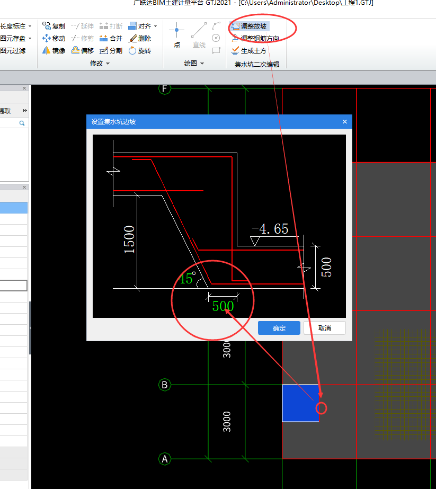Cancel the dialog with 取消 button
The height and width of the screenshot is (489, 436).
325,328
